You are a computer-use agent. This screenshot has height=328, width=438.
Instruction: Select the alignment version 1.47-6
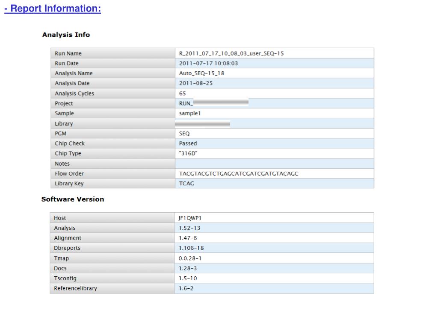[188, 238]
